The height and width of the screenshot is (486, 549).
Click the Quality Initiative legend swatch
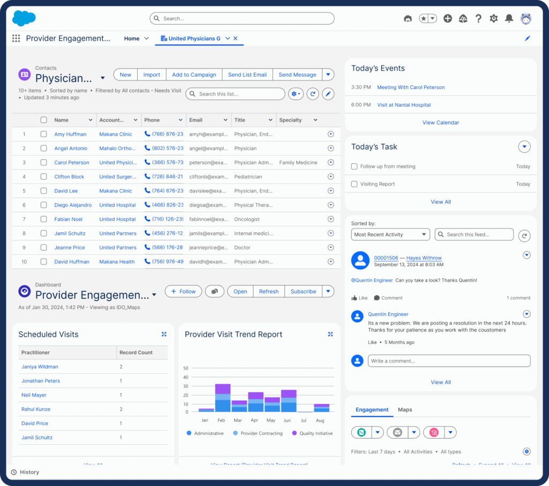pos(294,433)
